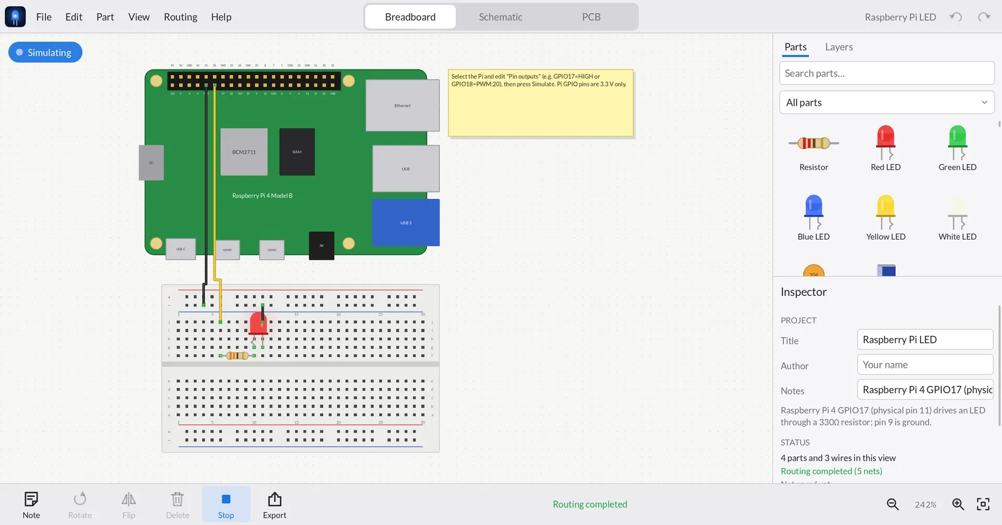Click the Redo arrow icon

tap(984, 17)
